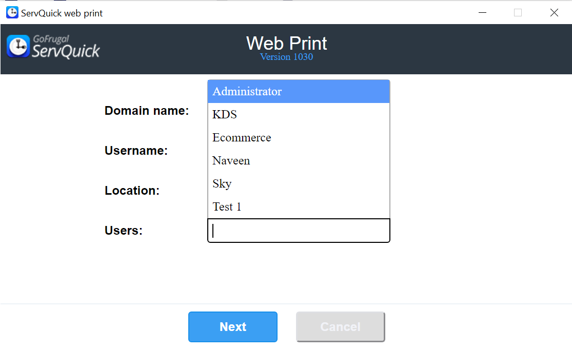Click the Cancel button

[340, 327]
